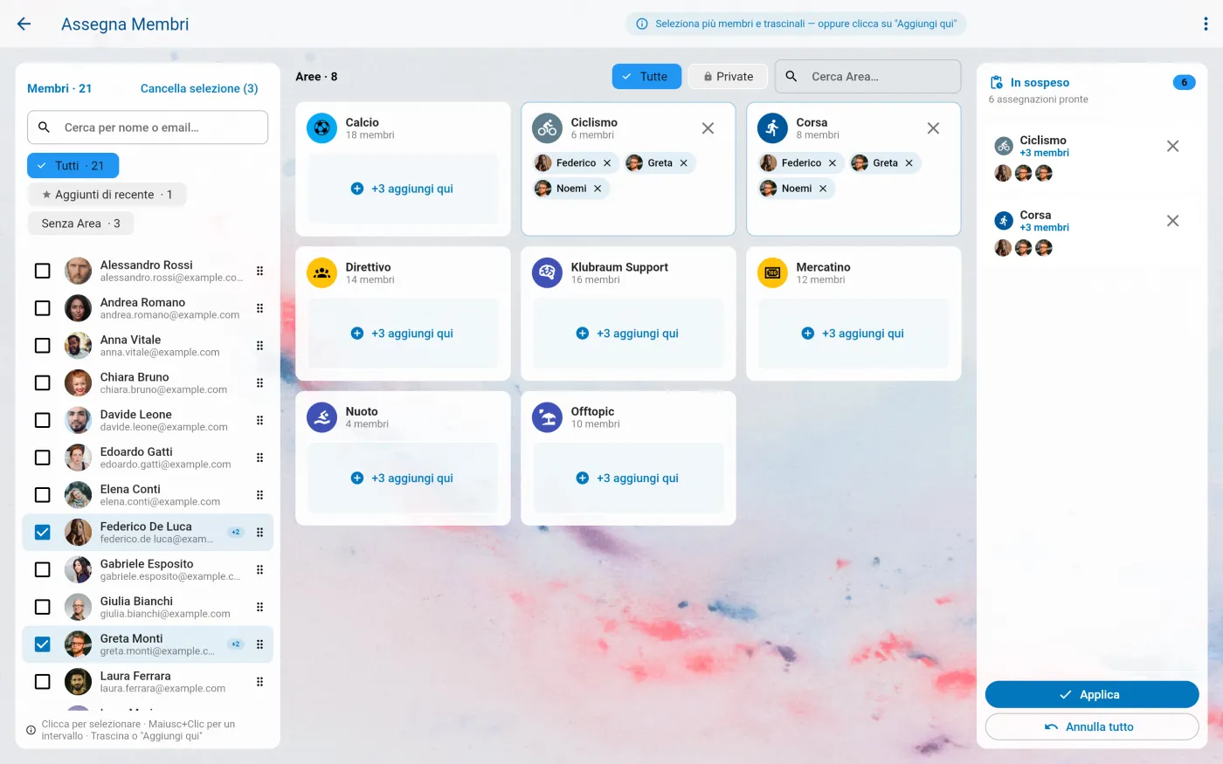1223x764 pixels.
Task: Select the Tutte areas filter
Action: [x=646, y=77]
